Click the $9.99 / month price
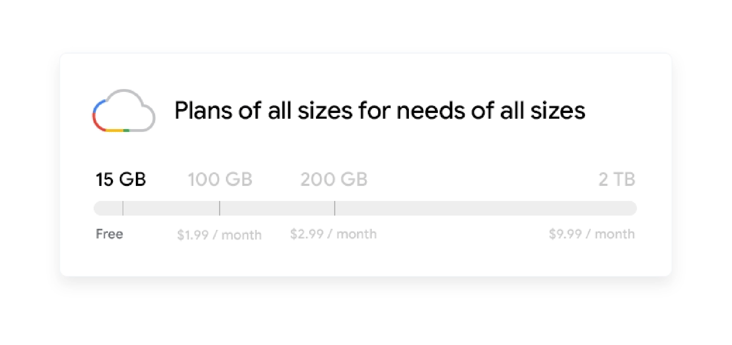The image size is (732, 345). tap(592, 234)
